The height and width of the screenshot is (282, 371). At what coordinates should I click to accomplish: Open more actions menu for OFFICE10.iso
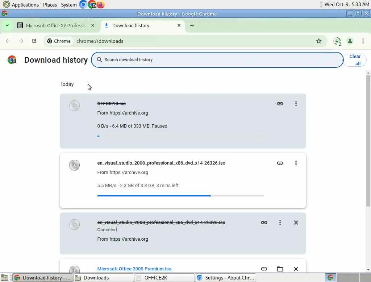click(x=296, y=104)
